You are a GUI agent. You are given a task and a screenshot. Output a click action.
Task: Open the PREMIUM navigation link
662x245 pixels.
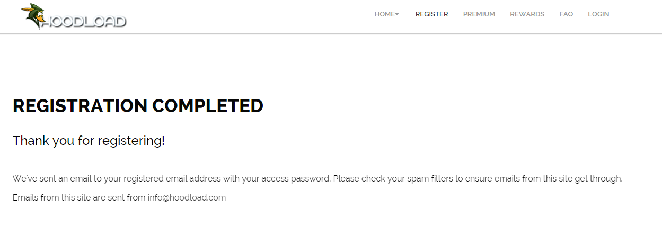click(479, 14)
